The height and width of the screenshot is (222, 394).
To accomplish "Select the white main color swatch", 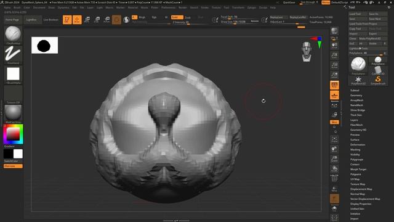I will [x=18, y=154].
